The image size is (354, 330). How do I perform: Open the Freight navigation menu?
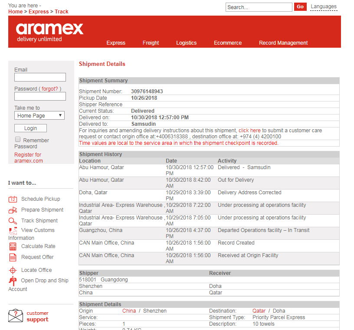pyautogui.click(x=151, y=43)
